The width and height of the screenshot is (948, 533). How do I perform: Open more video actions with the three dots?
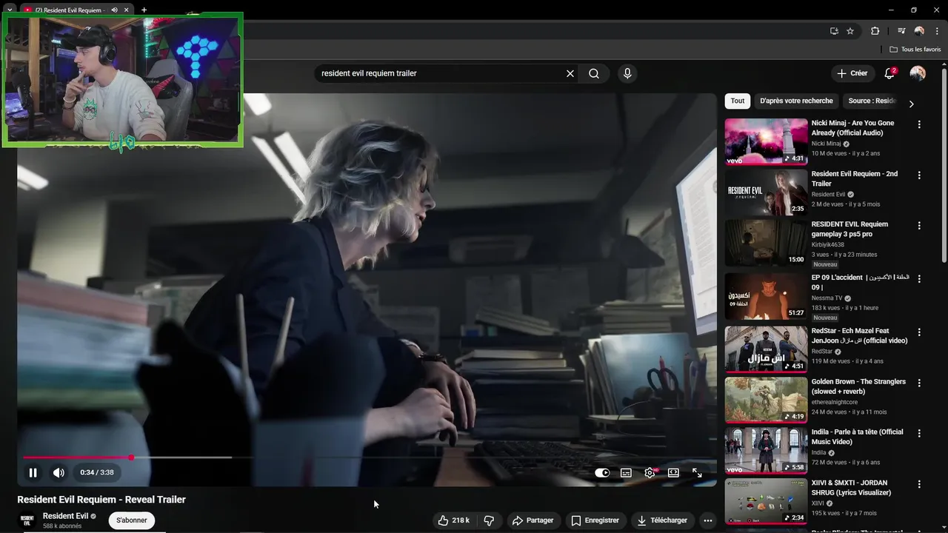click(708, 520)
